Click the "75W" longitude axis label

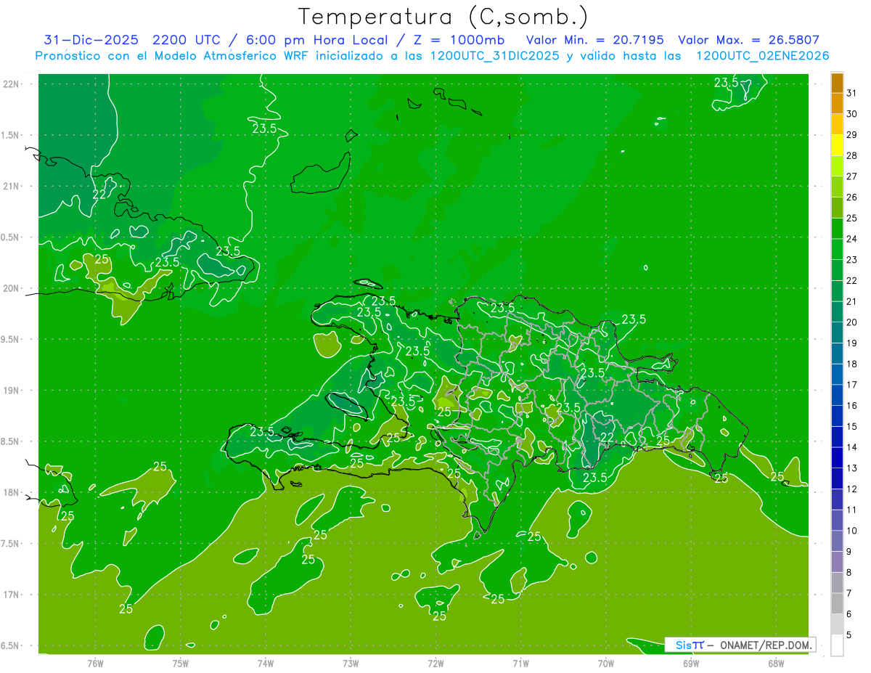181,663
